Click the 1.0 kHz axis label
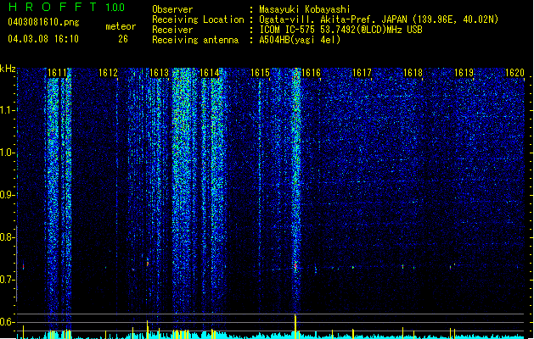The height and width of the screenshot is (339, 534). click(7, 153)
